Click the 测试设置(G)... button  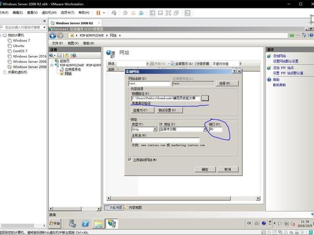(x=170, y=110)
